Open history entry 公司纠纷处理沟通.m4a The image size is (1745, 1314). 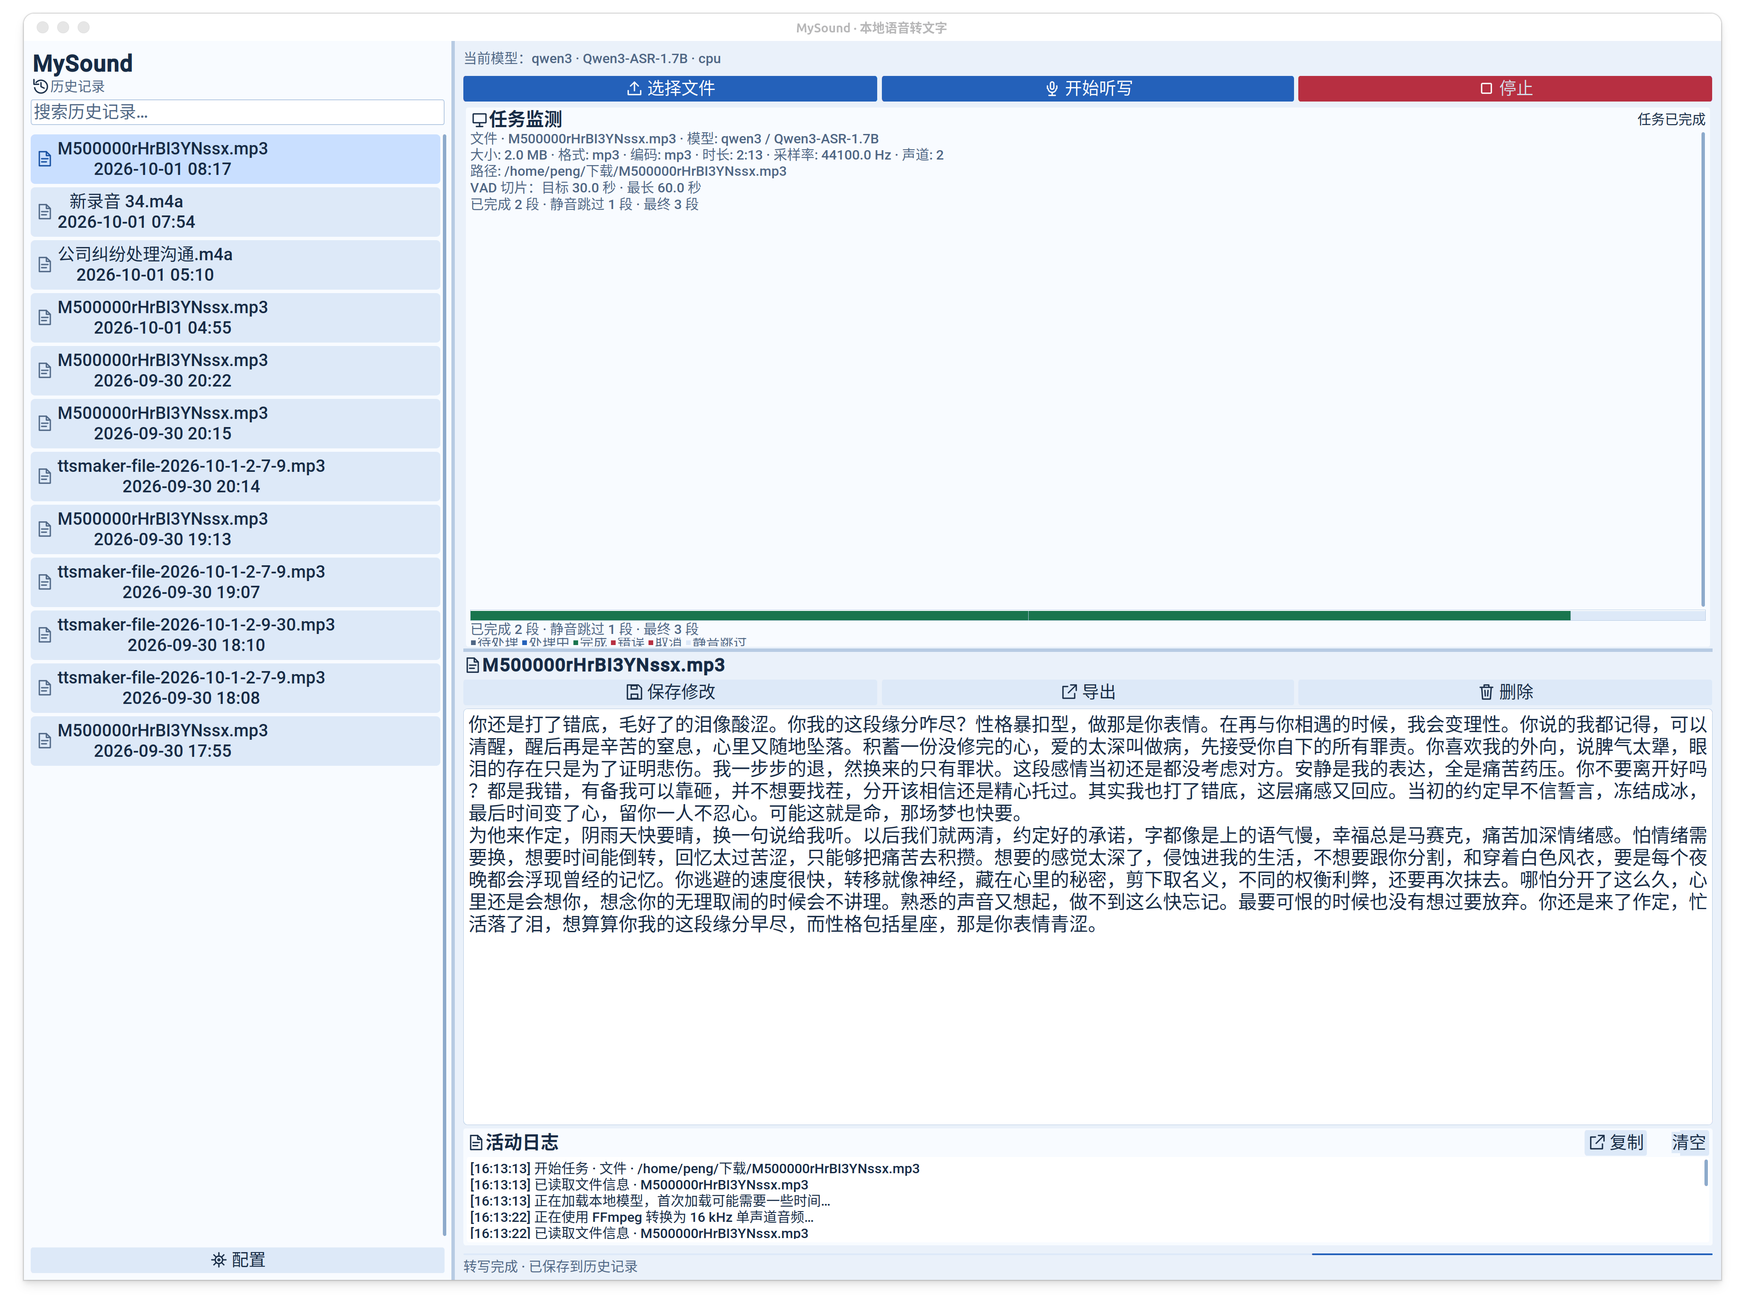tap(235, 264)
